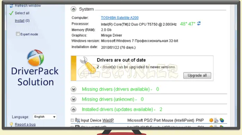Click the 2010/01/22 (76 days.) installation date
Image resolution: width=242 pixels, height=135 pixels.
click(118, 48)
